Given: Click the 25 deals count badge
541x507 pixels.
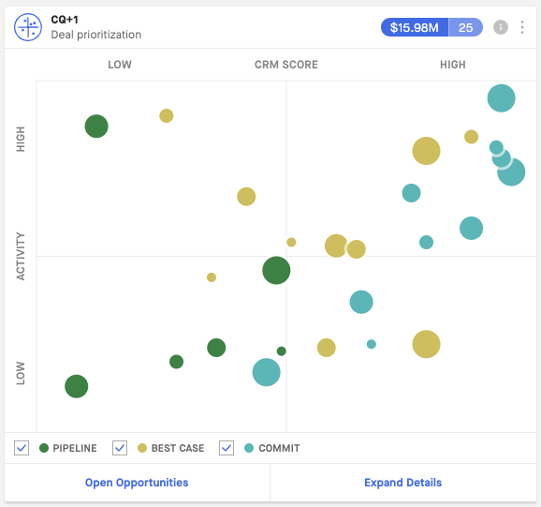Looking at the screenshot, I should tap(465, 27).
